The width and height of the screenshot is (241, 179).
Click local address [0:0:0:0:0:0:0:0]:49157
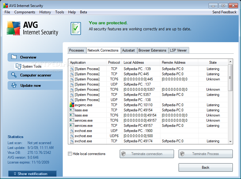coord(140,120)
